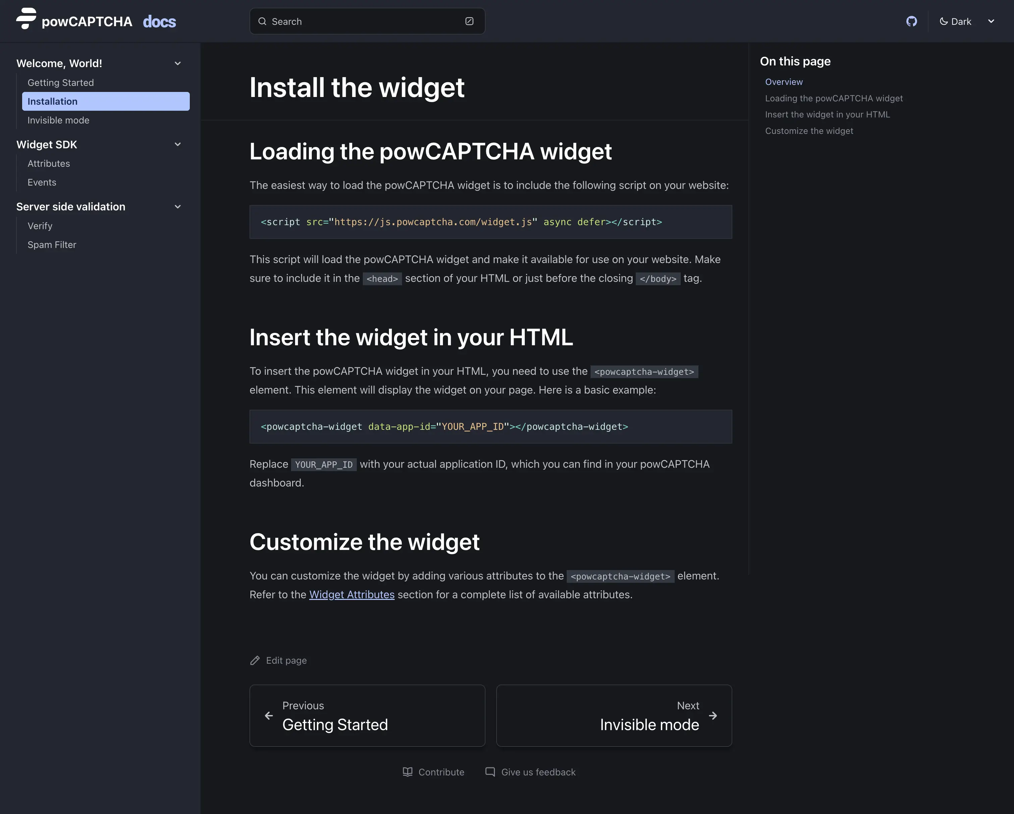Click the Install the widget page title
Screen dimensions: 1014x814
357,88
